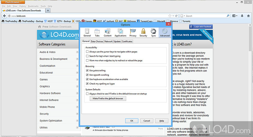Open the PirateBrowser menu dropdown
This screenshot has width=253, height=137.
(x=13, y=2)
